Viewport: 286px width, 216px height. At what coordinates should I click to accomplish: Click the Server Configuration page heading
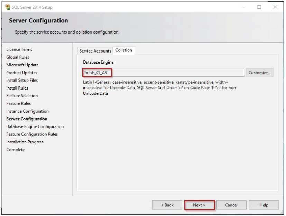pos(38,21)
